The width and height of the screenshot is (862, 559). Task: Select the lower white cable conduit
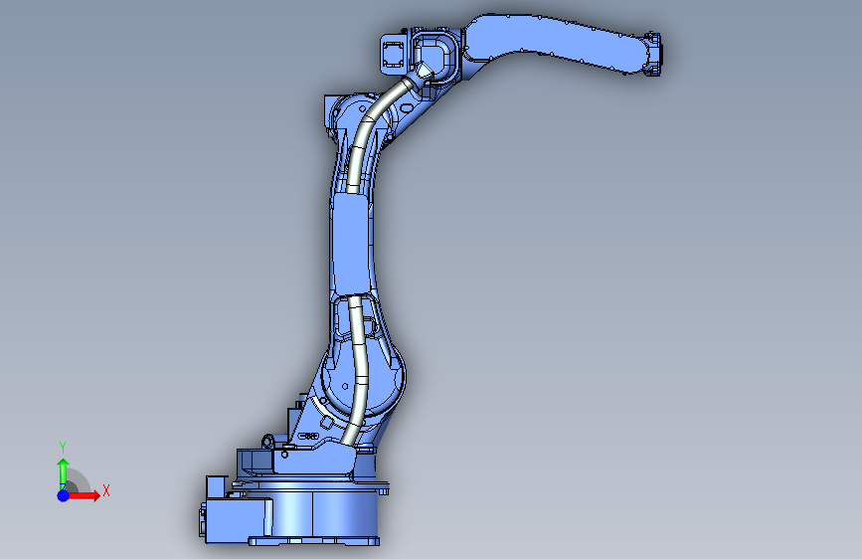tap(358, 369)
